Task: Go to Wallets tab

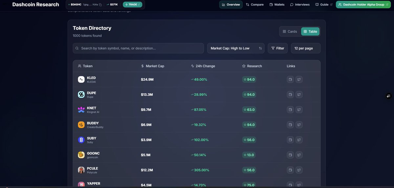Action: 277,5
